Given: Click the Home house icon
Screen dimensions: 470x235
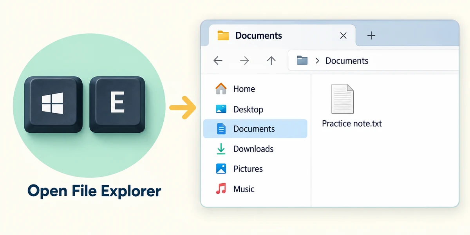Looking at the screenshot, I should coord(221,89).
